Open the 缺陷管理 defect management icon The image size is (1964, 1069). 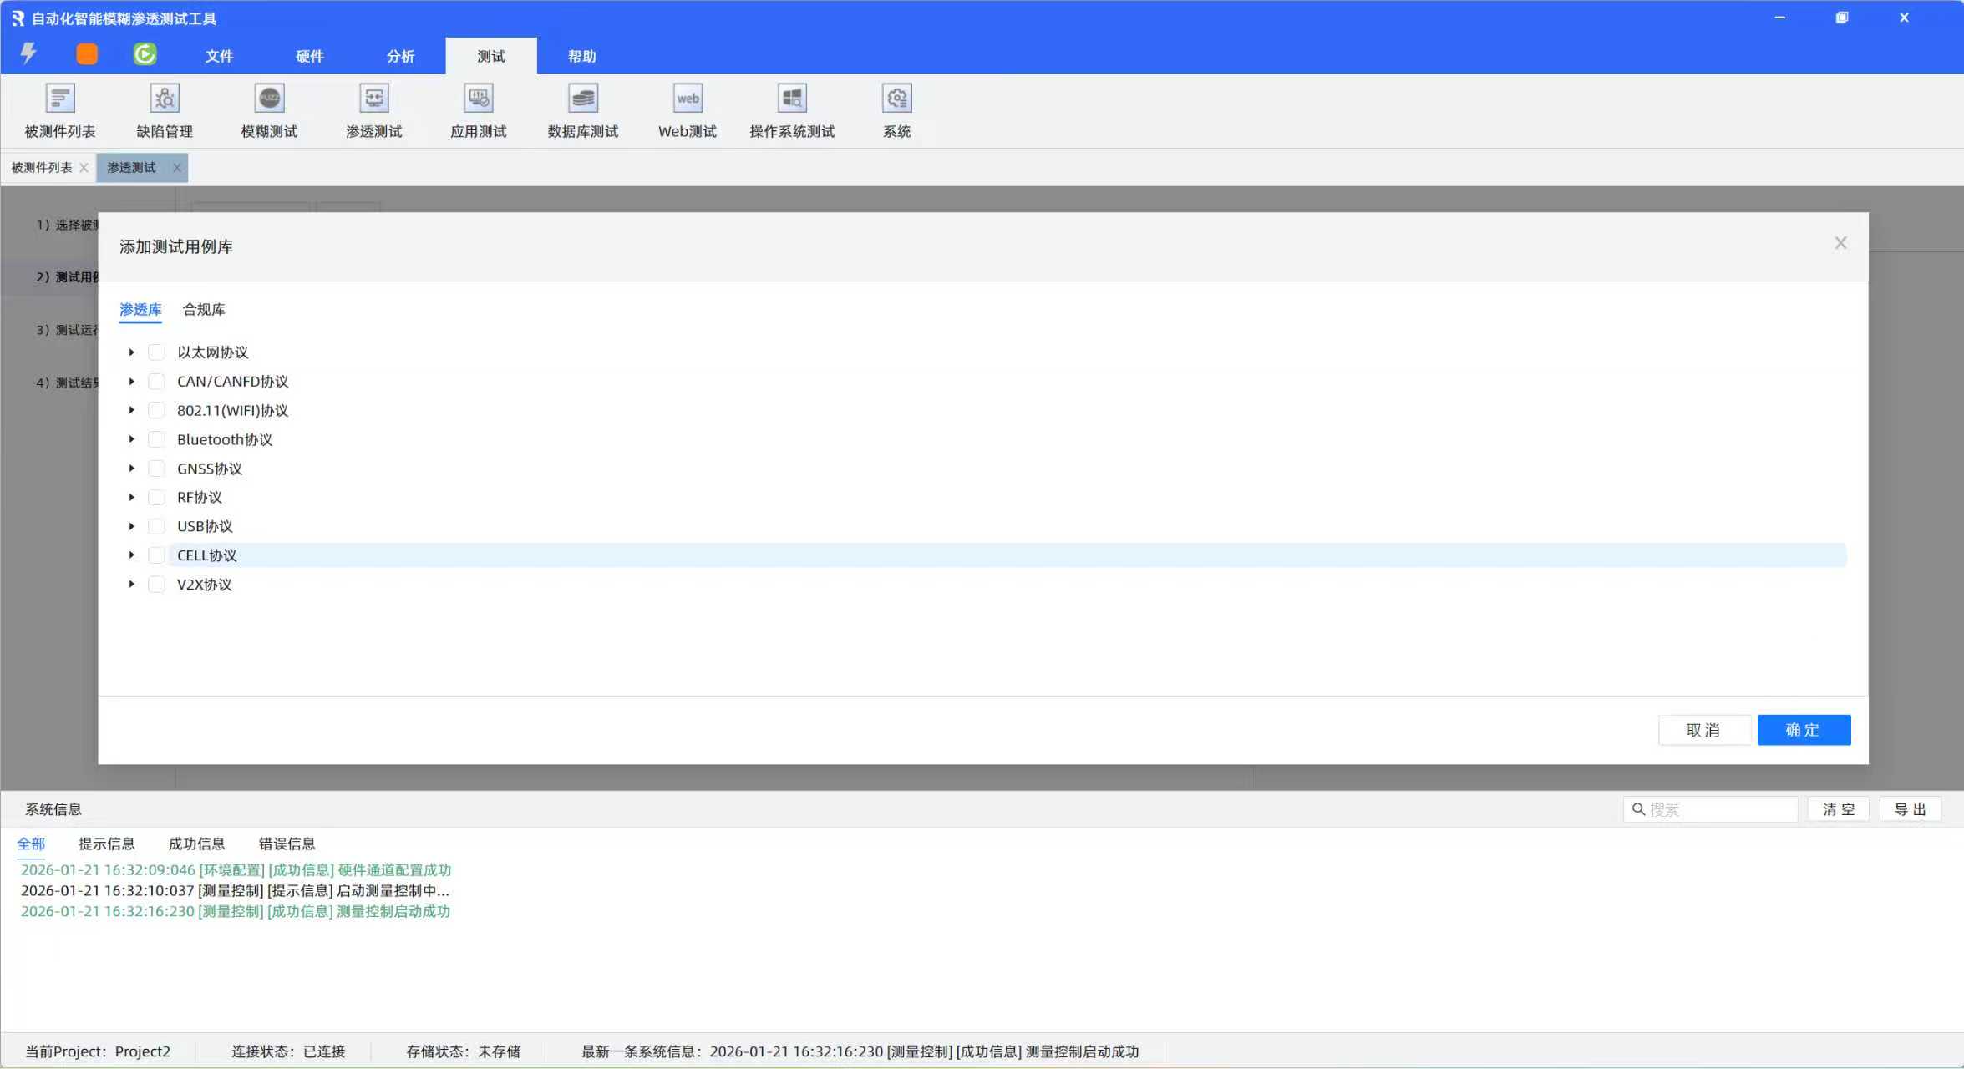click(165, 99)
